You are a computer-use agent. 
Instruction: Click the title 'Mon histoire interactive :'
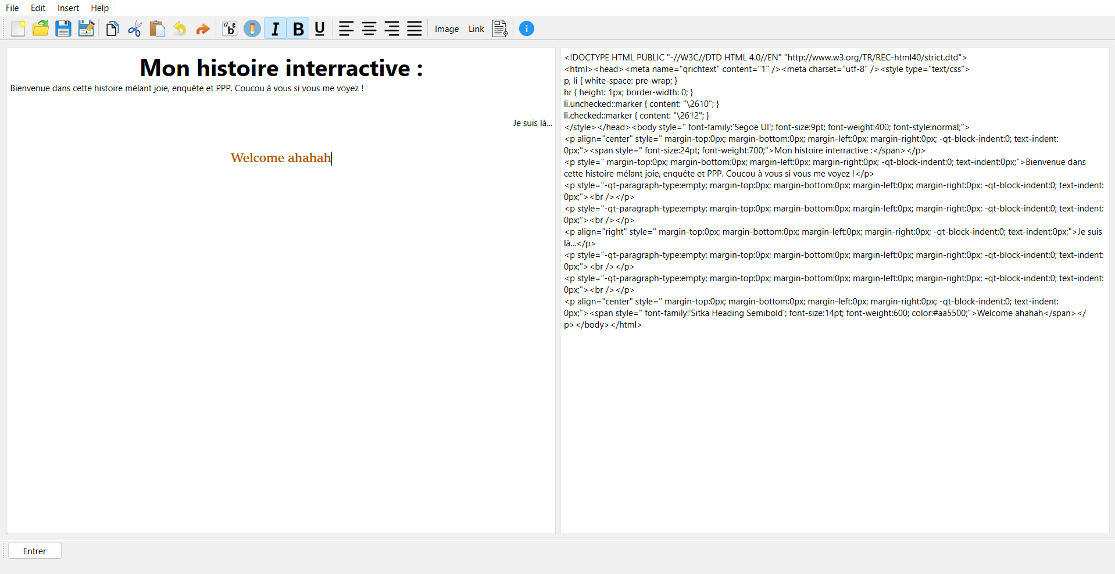[281, 68]
